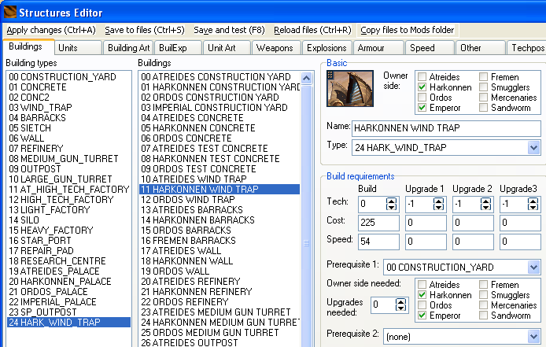
Task: Open the Prerequisite 2 dropdown
Action: [x=533, y=337]
